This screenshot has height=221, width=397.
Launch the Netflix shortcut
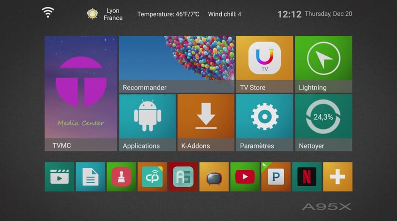click(x=306, y=177)
